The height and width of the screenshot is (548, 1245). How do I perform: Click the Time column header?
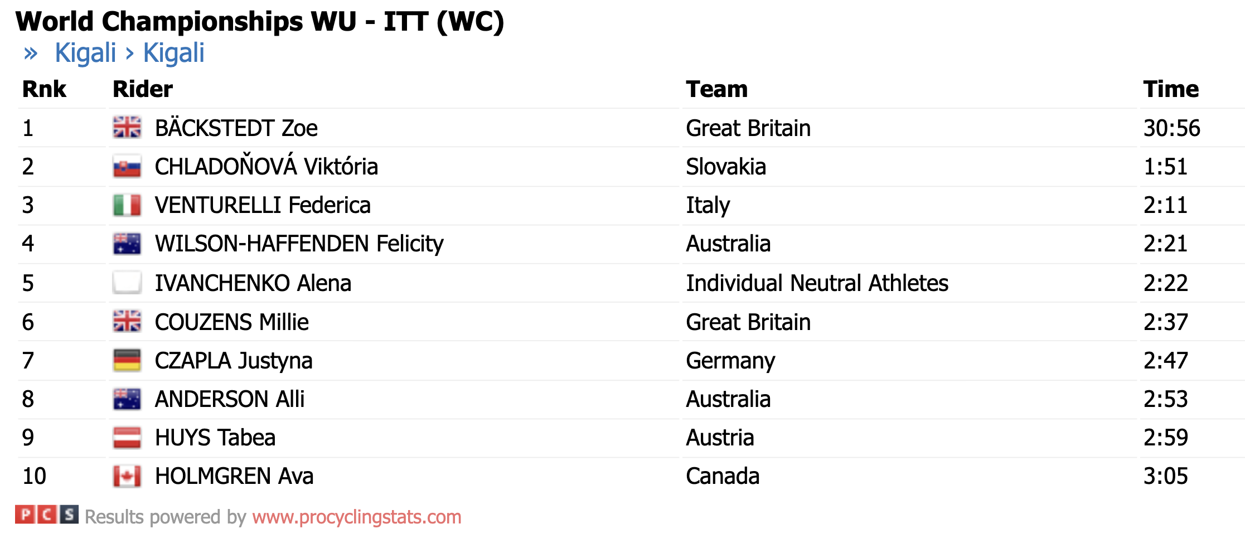1170,89
